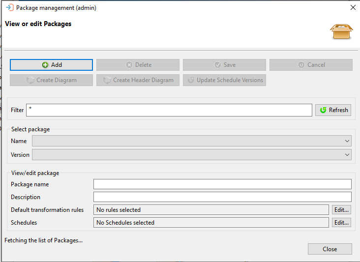Click Create Diagram button
Image resolution: width=360 pixels, height=262 pixels.
click(x=51, y=80)
